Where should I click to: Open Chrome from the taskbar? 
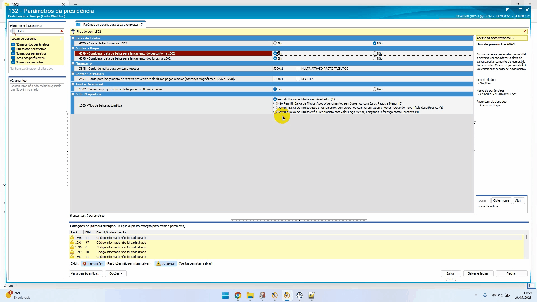238,296
